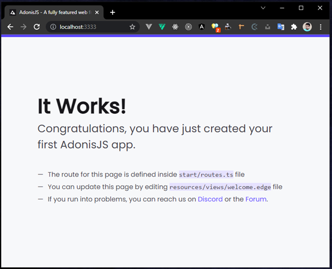
Task: Close the browser window
Action: coord(320,8)
